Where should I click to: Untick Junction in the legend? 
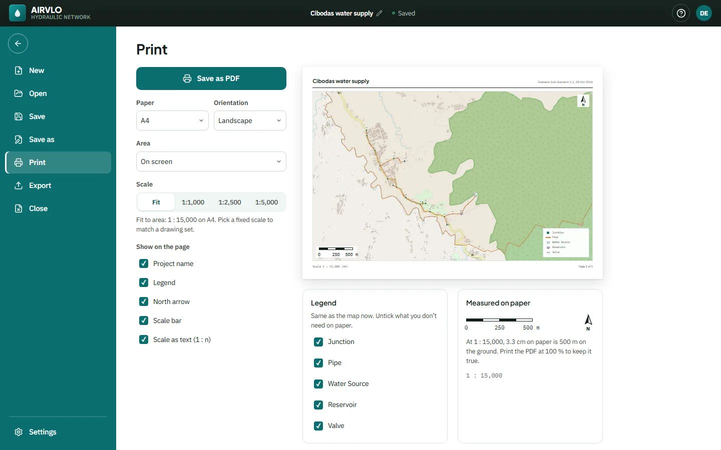tap(318, 342)
